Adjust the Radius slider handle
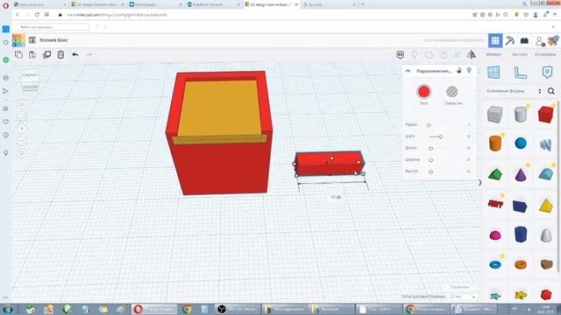This screenshot has width=561, height=315. (429, 125)
